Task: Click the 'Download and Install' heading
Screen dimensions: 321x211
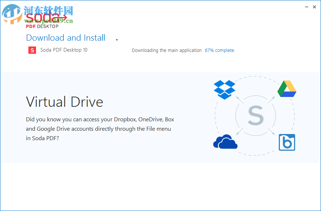Action: (66, 38)
